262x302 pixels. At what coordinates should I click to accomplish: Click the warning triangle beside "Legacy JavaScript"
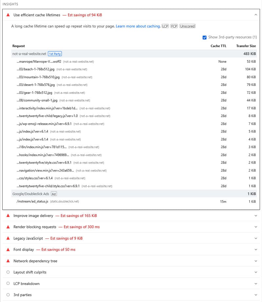coord(8,238)
